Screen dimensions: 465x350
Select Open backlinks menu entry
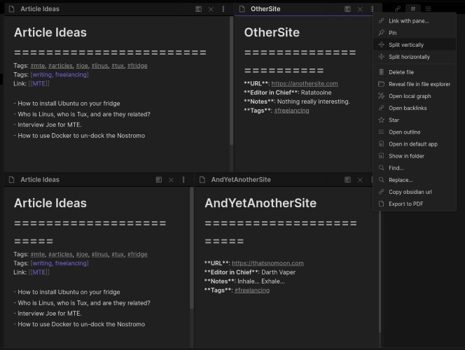(x=415, y=108)
